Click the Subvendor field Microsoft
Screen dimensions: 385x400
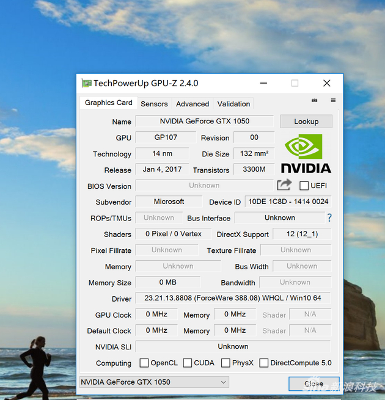(169, 202)
